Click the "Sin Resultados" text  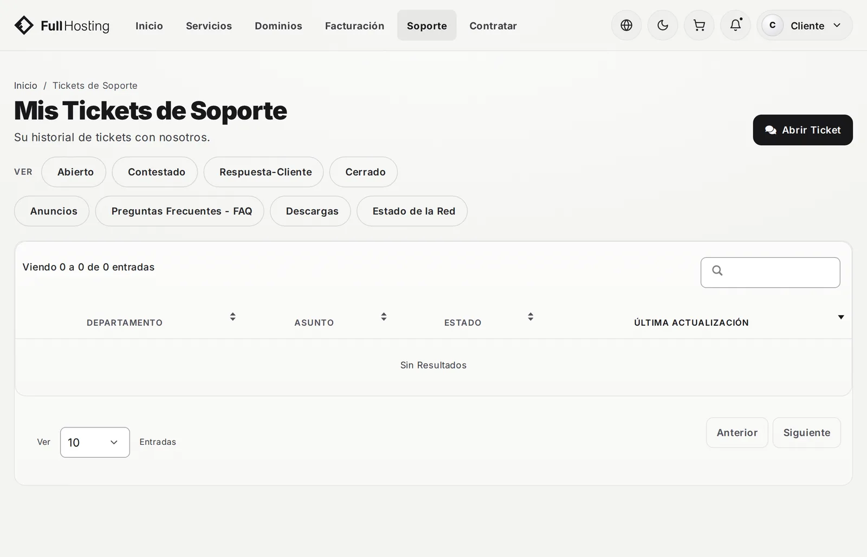[433, 365]
